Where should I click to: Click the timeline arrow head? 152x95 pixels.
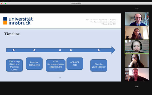[113, 50]
